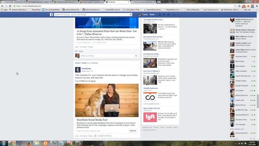Open the Cookies footer link
Viewport: 259px width, 146px height.
pyautogui.click(x=169, y=127)
